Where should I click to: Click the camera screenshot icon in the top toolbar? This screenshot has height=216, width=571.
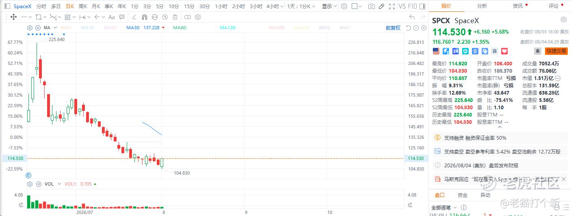371,6
